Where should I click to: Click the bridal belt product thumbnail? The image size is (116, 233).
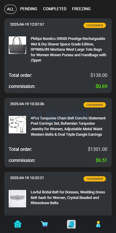(x=17, y=199)
